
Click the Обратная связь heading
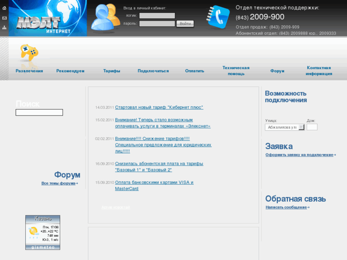click(x=295, y=199)
